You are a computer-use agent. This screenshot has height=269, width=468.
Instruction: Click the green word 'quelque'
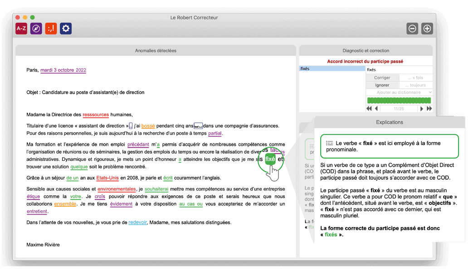[x=79, y=167]
